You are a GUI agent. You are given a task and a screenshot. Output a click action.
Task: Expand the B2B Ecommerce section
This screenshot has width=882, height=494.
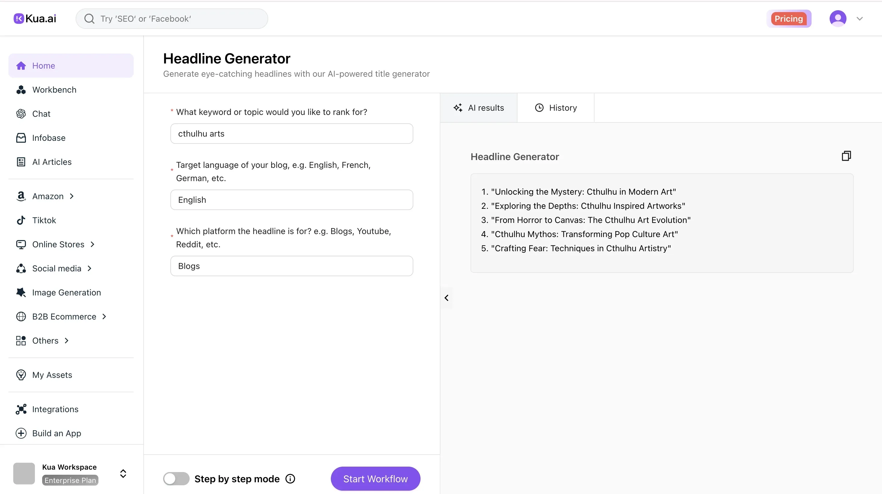[x=104, y=316]
